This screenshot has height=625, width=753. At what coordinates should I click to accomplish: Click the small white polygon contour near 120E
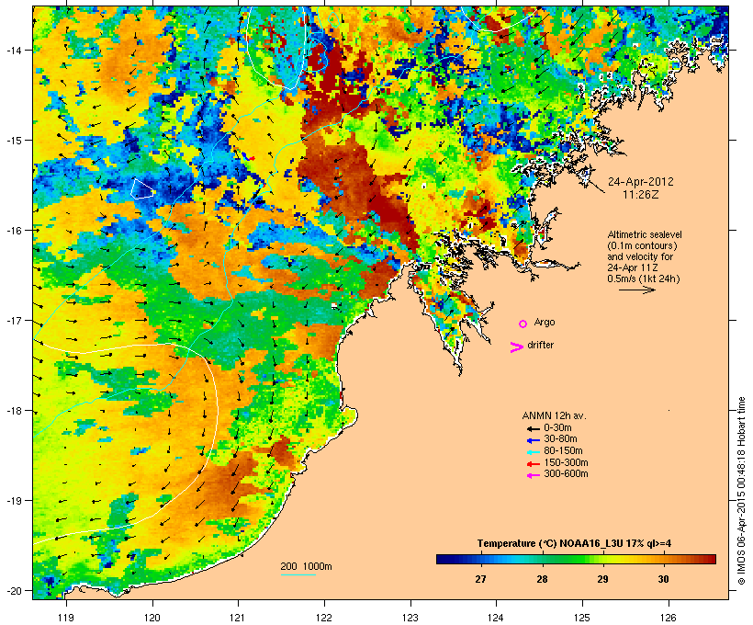click(x=142, y=188)
